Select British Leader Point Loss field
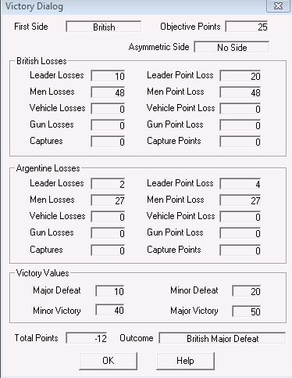The width and height of the screenshot is (292, 378). tap(240, 76)
